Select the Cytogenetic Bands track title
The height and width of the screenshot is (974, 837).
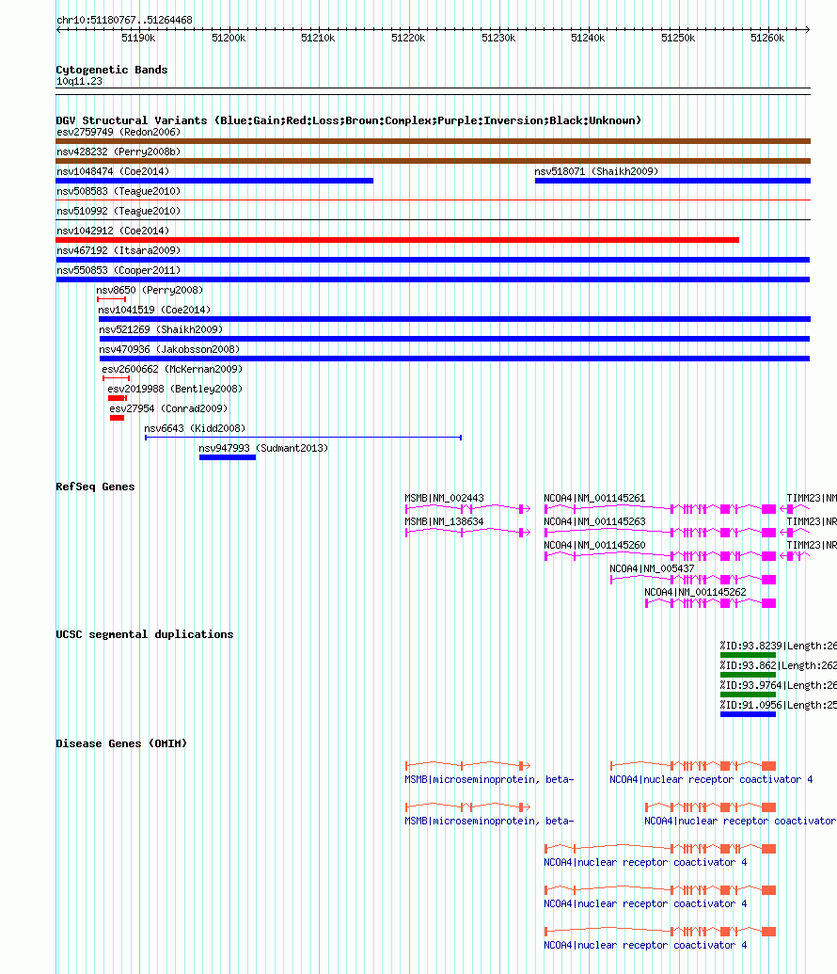pos(112,70)
